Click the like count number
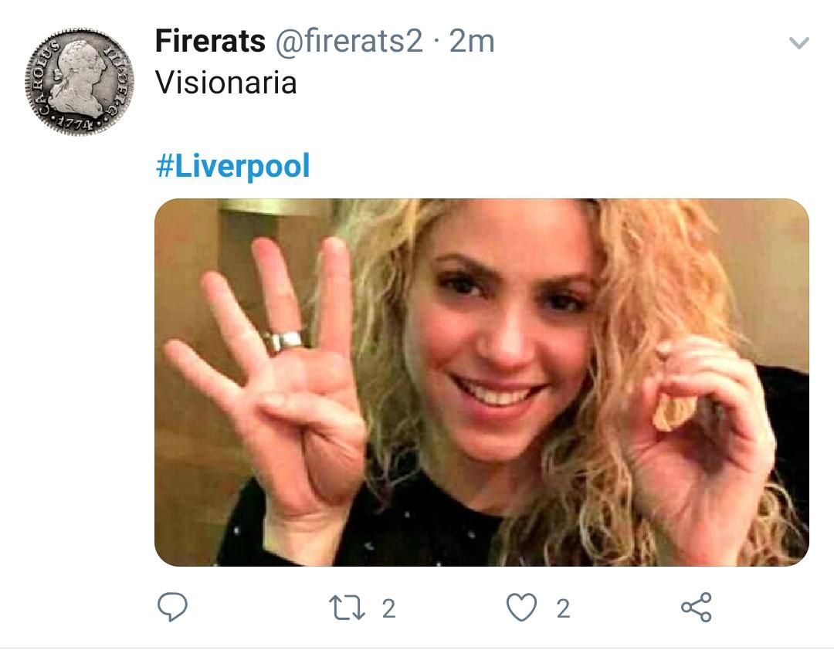This screenshot has width=834, height=667. click(563, 609)
